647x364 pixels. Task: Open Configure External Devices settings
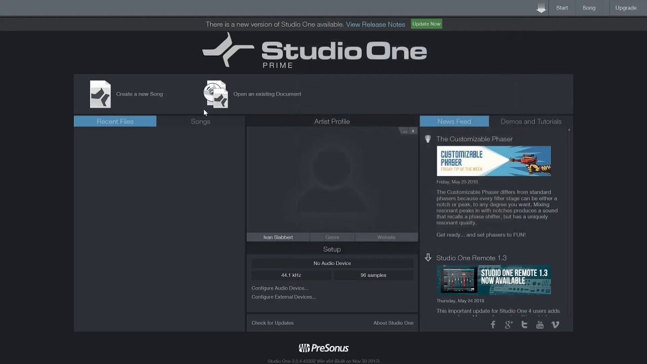(x=284, y=297)
